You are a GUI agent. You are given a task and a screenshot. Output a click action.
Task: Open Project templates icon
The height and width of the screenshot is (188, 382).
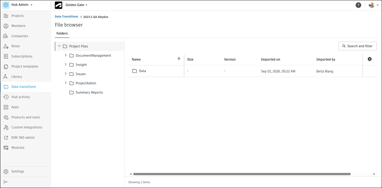(x=6, y=67)
